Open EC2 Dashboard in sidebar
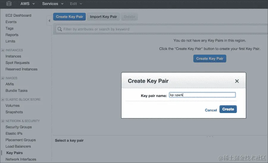Viewport: 268px width, 163px height. pos(18,15)
